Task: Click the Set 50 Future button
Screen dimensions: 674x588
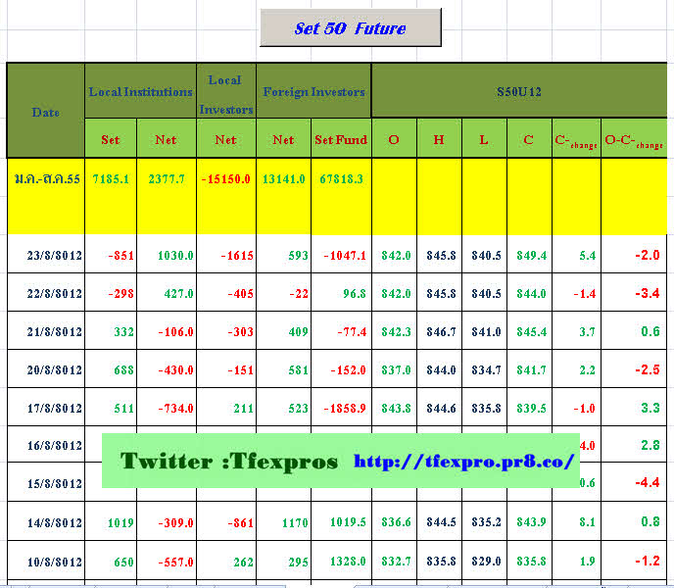Action: coord(350,28)
